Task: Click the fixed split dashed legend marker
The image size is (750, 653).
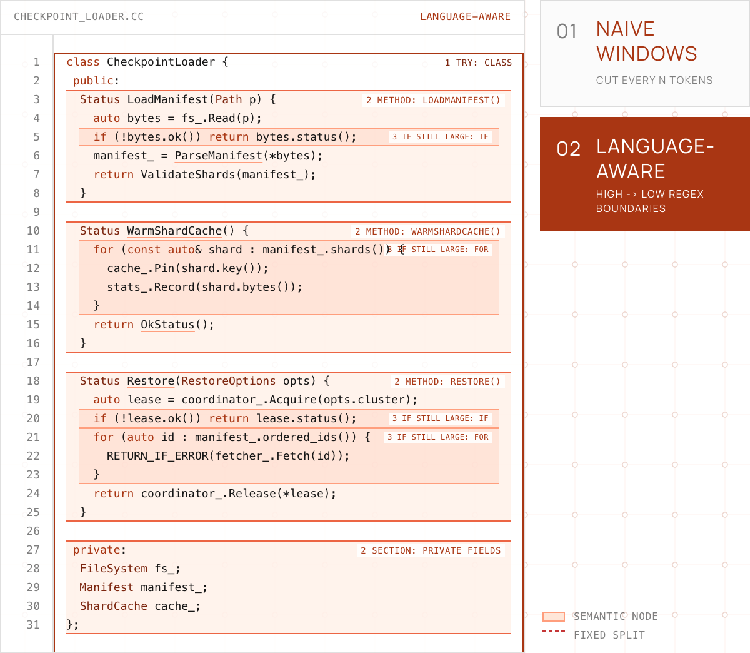Action: 554,632
